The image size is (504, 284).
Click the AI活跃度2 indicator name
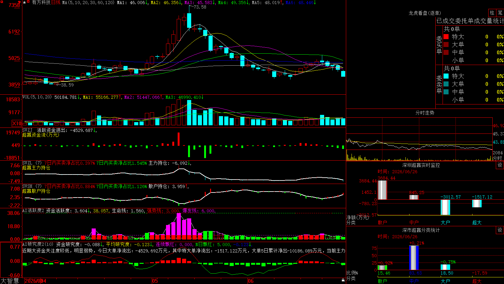(33, 211)
